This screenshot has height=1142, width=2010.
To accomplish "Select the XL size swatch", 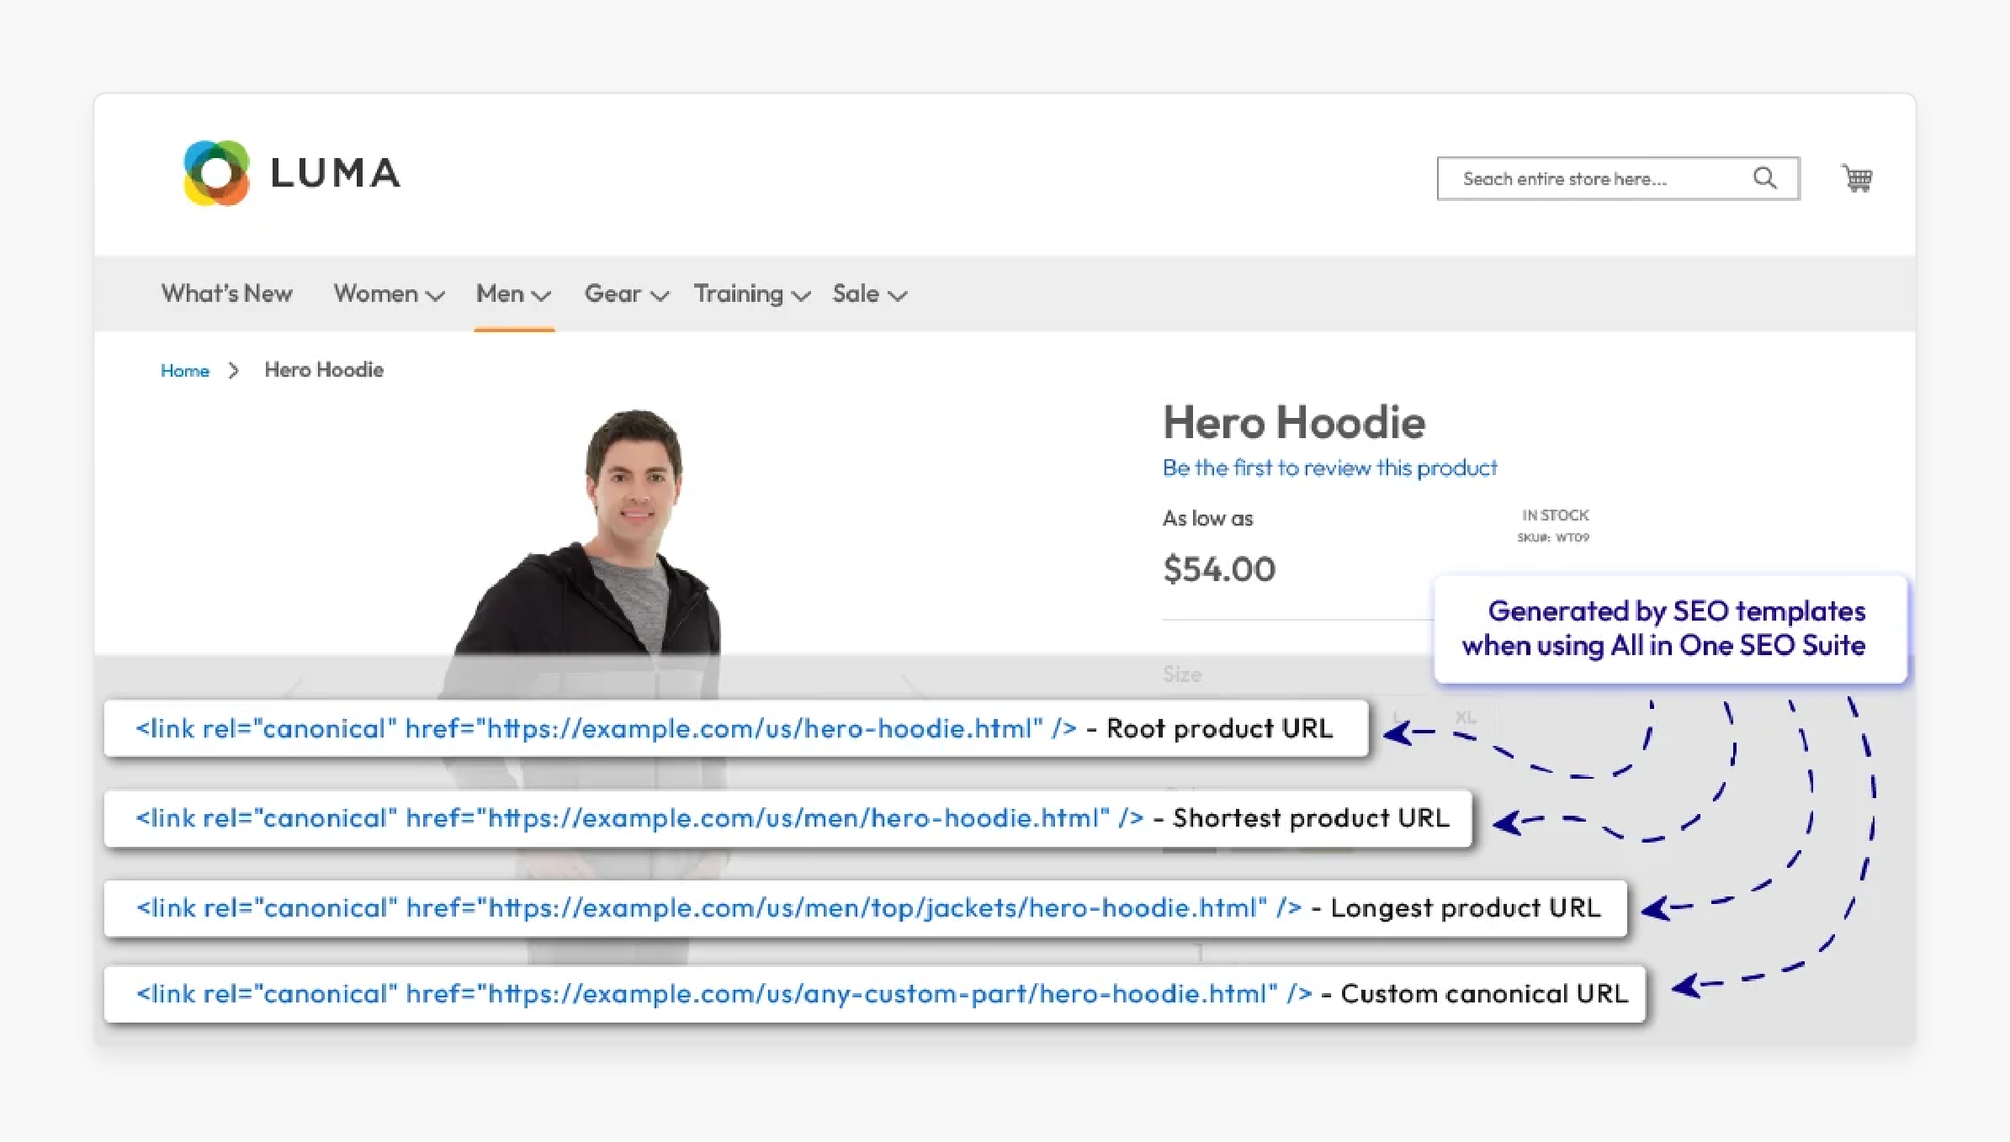I will (1466, 716).
